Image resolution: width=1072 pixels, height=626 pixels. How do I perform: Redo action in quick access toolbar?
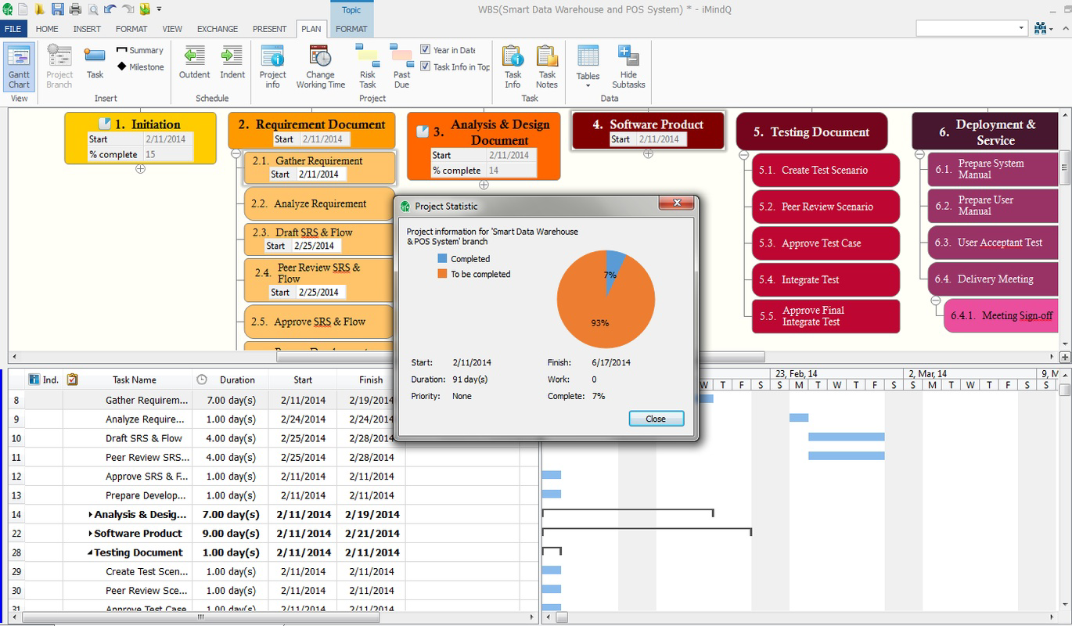(128, 9)
